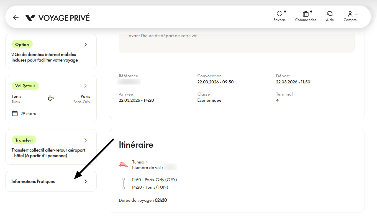Select the Transfert badge
The image size is (377, 220).
click(x=24, y=140)
